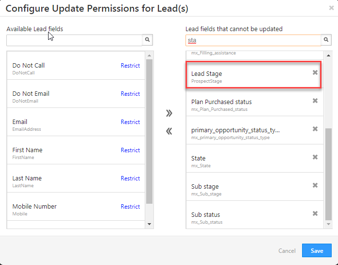The height and width of the screenshot is (265, 338).
Task: Remove Sub stage field with X icon
Action: point(315,185)
